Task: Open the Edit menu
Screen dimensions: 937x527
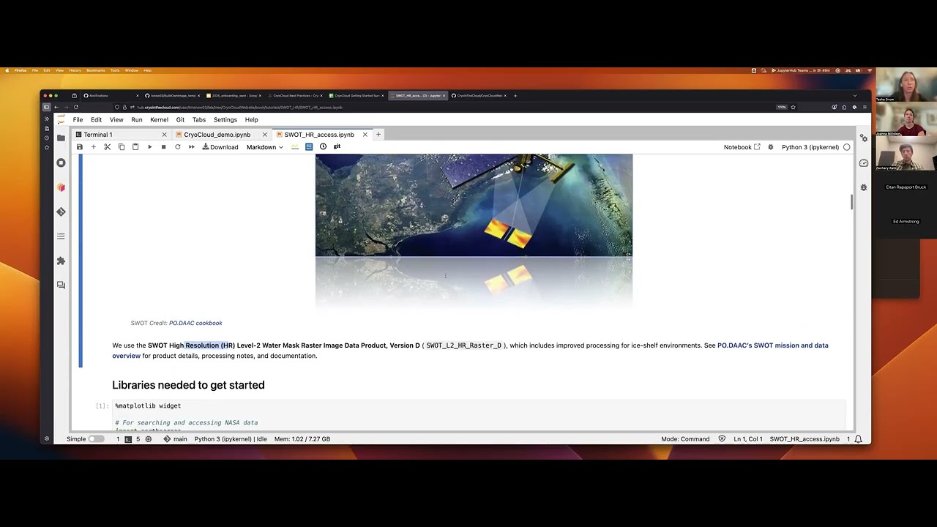Action: pyautogui.click(x=96, y=119)
